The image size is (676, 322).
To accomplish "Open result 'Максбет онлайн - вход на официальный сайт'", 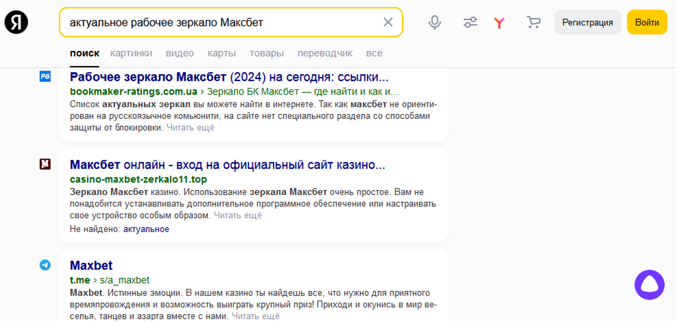I will click(228, 165).
